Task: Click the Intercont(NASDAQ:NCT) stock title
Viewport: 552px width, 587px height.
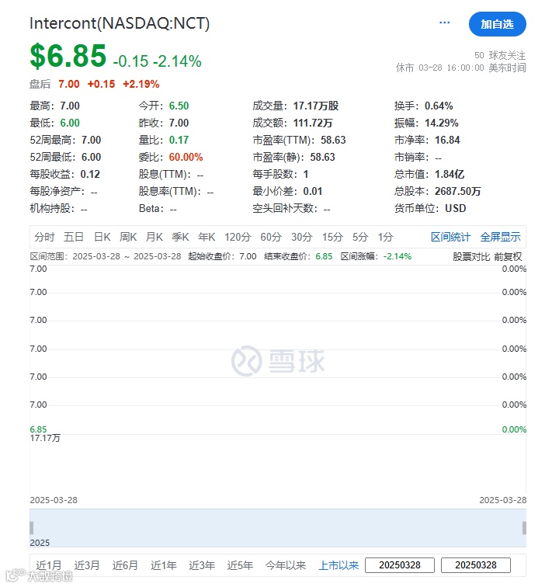Action: [x=120, y=23]
